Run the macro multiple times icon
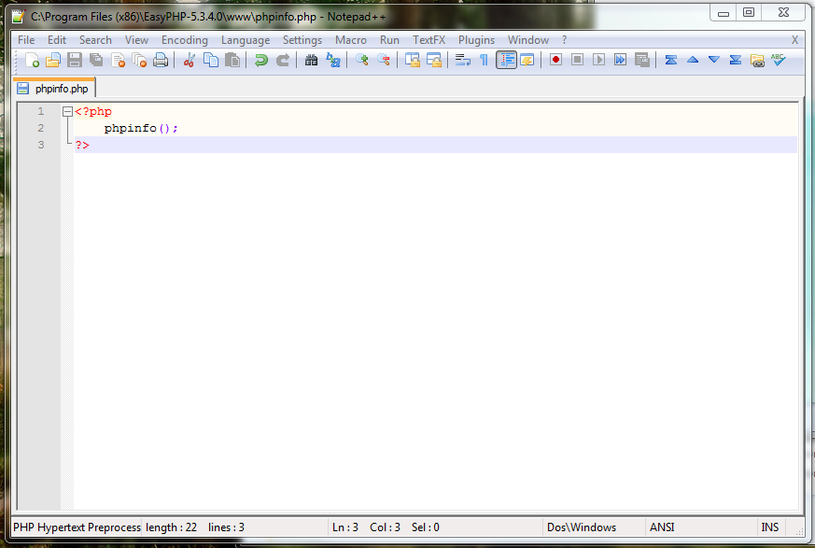 [x=620, y=61]
